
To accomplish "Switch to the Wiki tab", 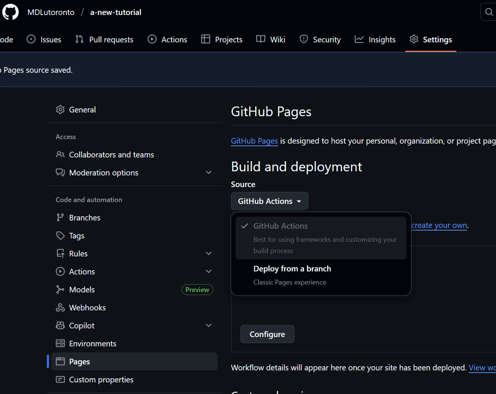I will [270, 39].
